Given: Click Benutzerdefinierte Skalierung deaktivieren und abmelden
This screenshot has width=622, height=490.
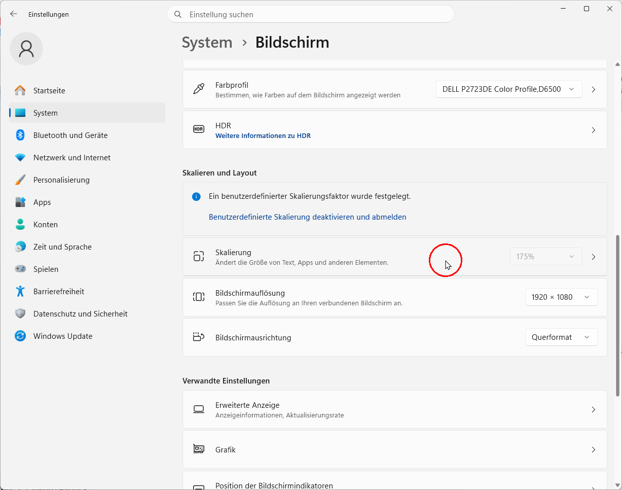Looking at the screenshot, I should click(308, 217).
